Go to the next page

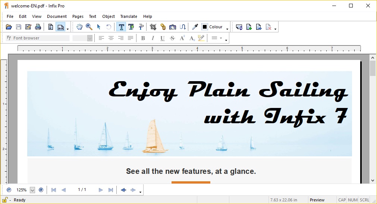point(101,190)
